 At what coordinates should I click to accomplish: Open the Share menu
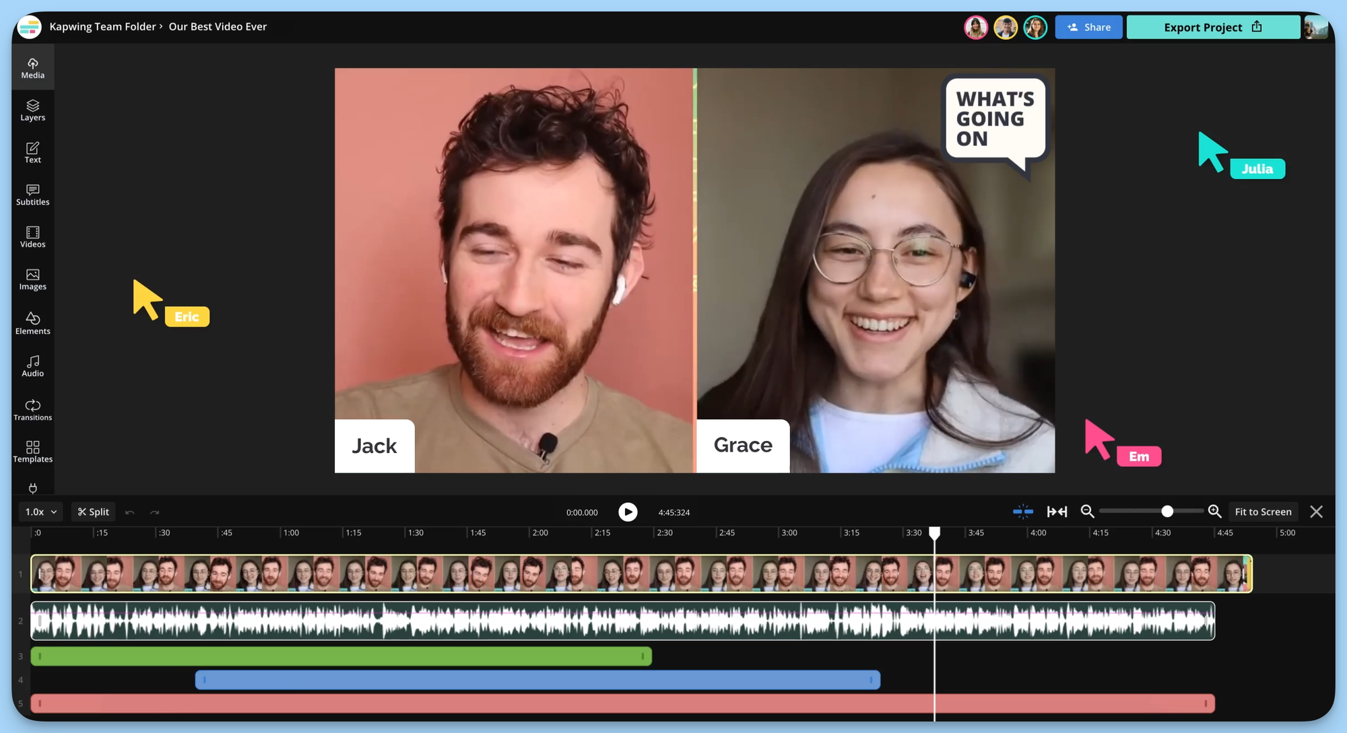[1088, 27]
